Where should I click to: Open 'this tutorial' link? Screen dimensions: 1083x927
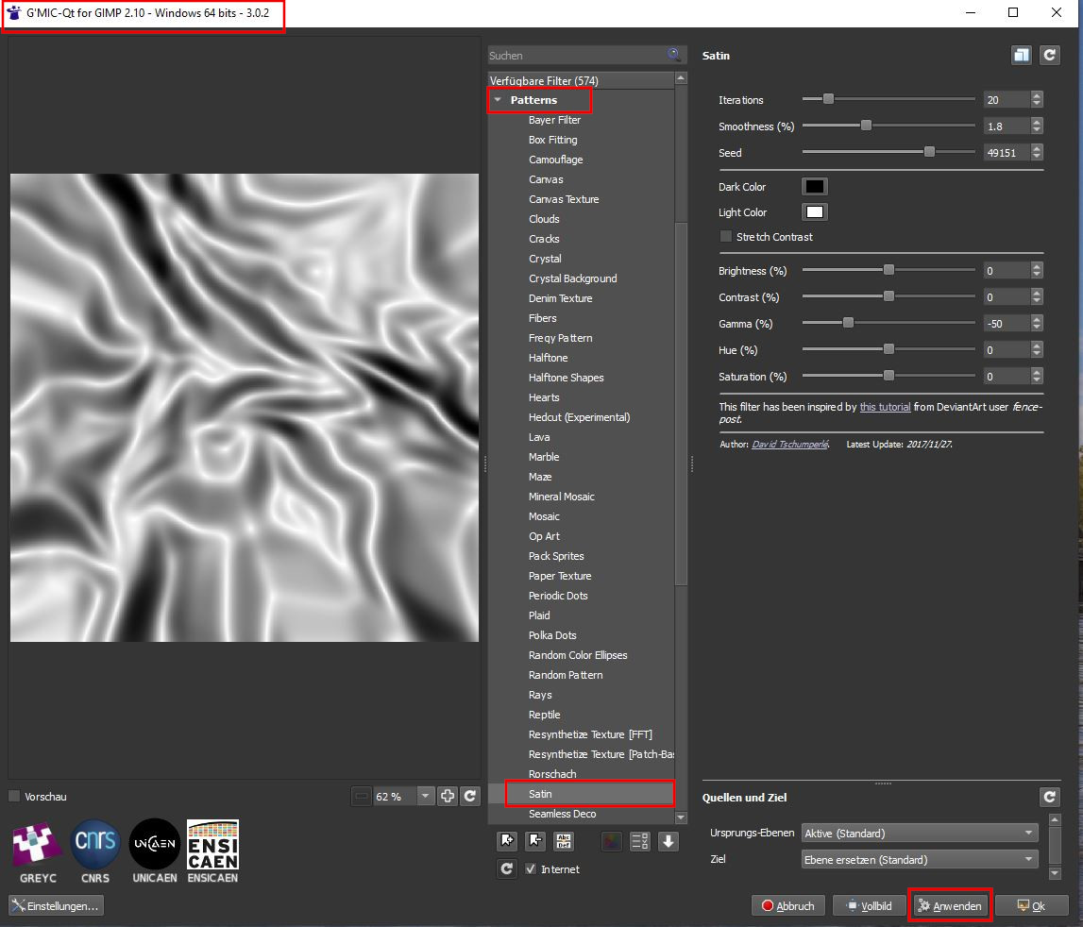pyautogui.click(x=885, y=407)
